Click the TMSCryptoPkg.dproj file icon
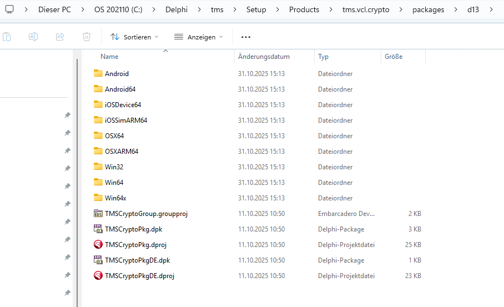504x307 pixels. pyautogui.click(x=98, y=244)
